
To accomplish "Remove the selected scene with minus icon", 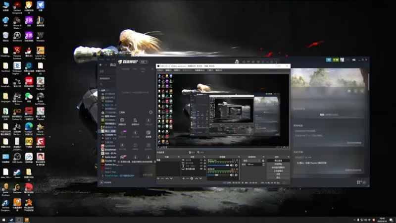I will [x=162, y=178].
